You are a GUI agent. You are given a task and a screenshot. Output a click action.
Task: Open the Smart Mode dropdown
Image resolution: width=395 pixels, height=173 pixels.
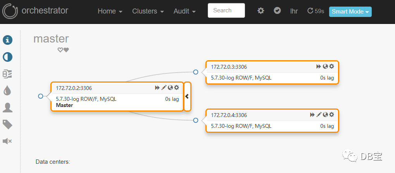(350, 12)
